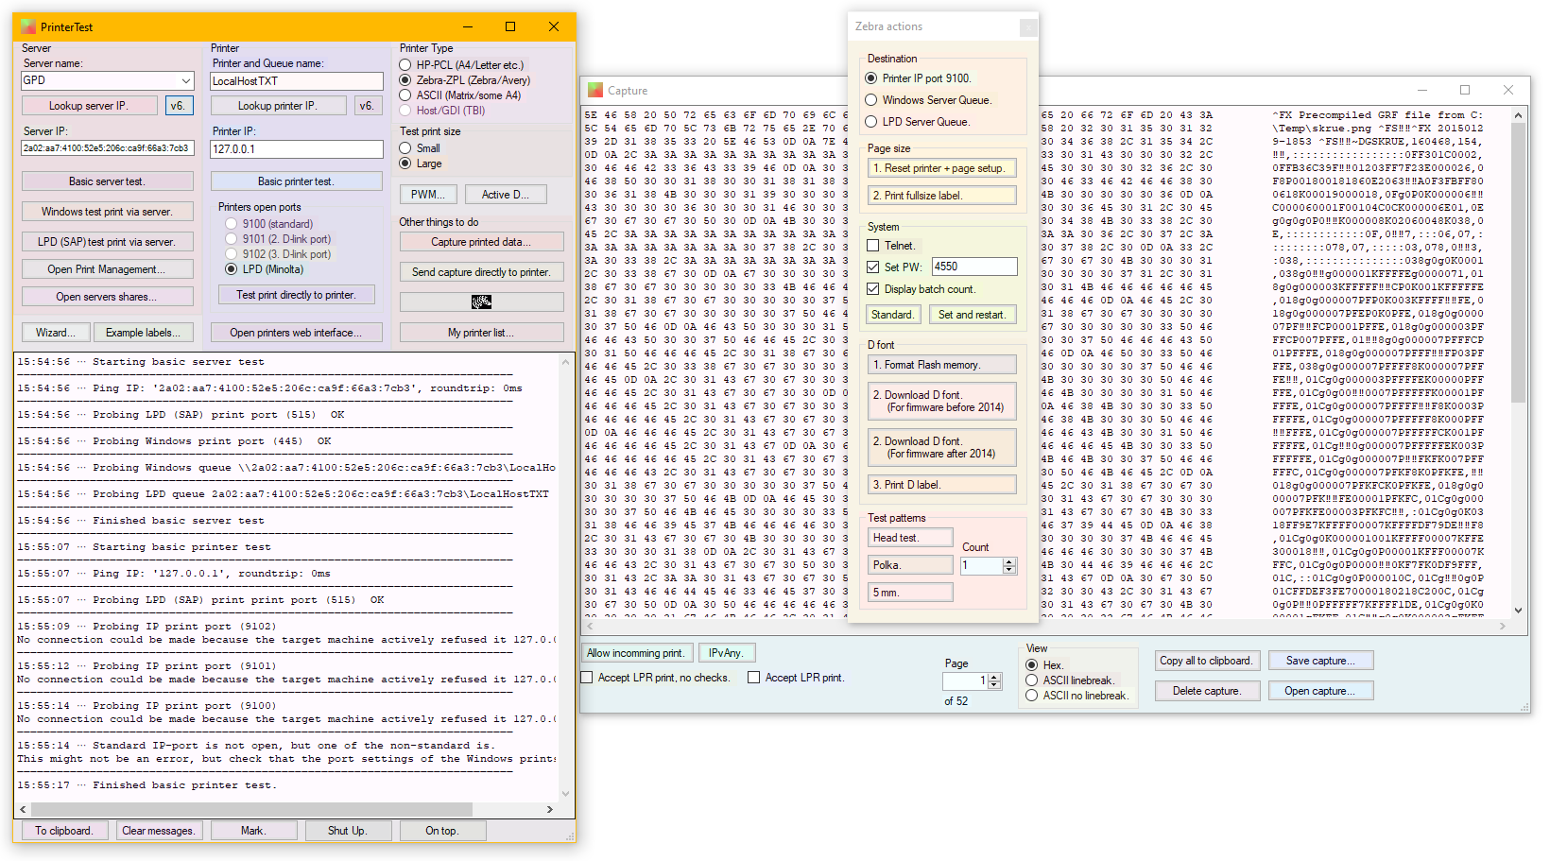Screen dimensions: 1550x861
Task: Click Print D label button
Action: point(942,485)
